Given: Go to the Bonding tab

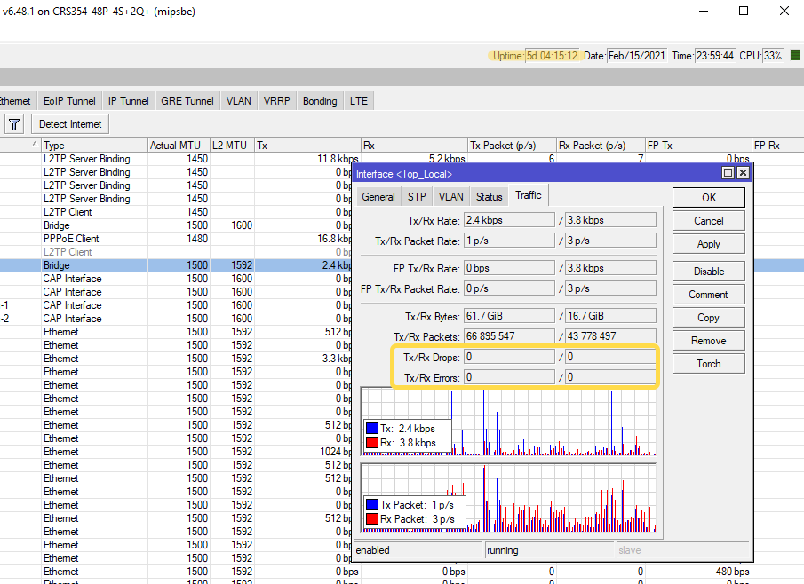Looking at the screenshot, I should pyautogui.click(x=320, y=101).
